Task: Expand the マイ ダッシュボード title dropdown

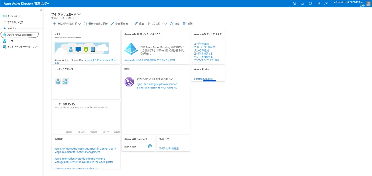Action: tap(79, 14)
